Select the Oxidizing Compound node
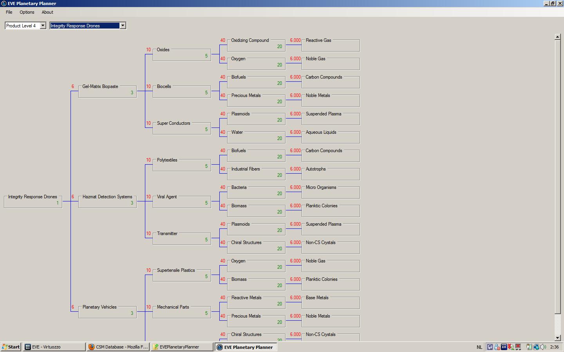Image resolution: width=564 pixels, height=352 pixels. [x=256, y=45]
